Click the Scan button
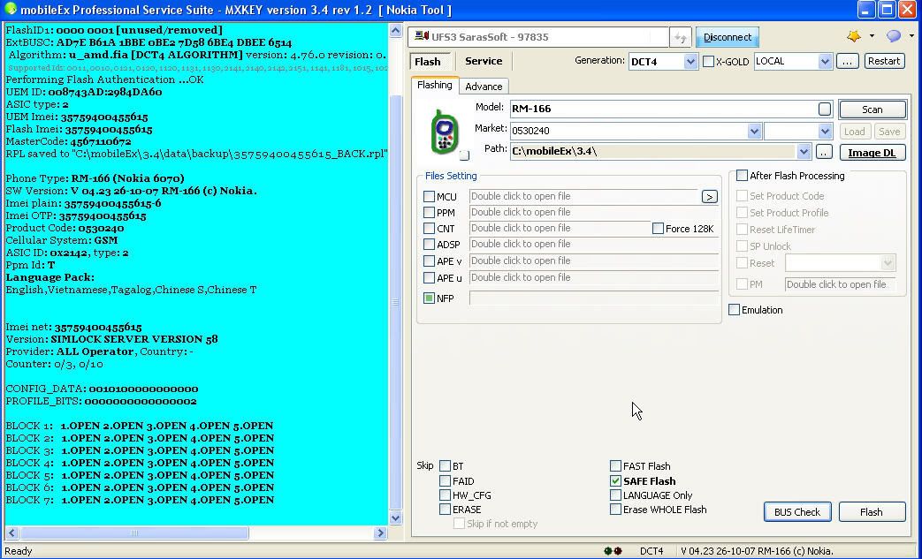This screenshot has width=922, height=559. tap(872, 110)
